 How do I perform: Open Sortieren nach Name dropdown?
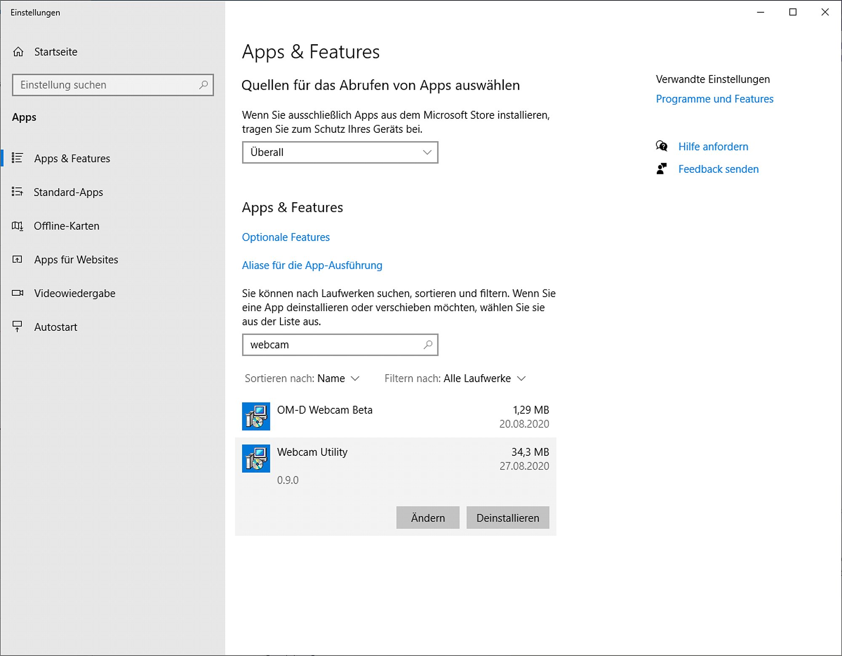pyautogui.click(x=302, y=378)
